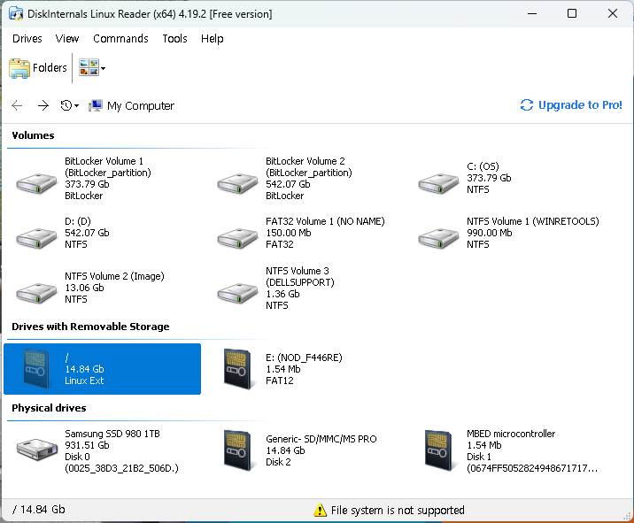
Task: Select the D: (D) drive icon
Action: [36, 238]
